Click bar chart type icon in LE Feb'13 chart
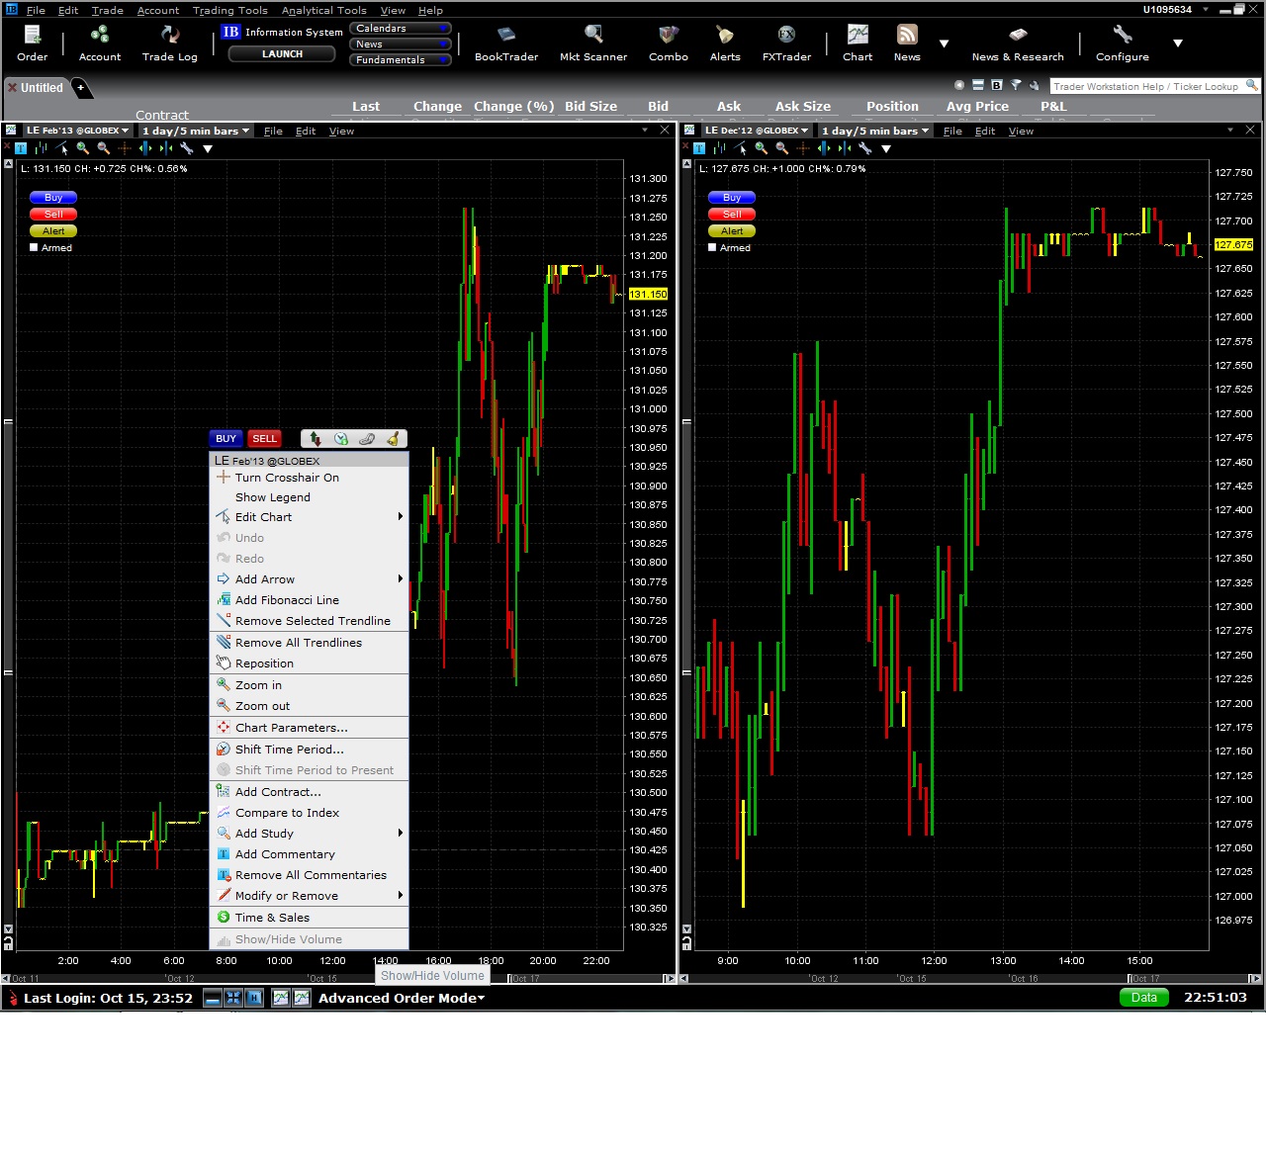 click(41, 148)
